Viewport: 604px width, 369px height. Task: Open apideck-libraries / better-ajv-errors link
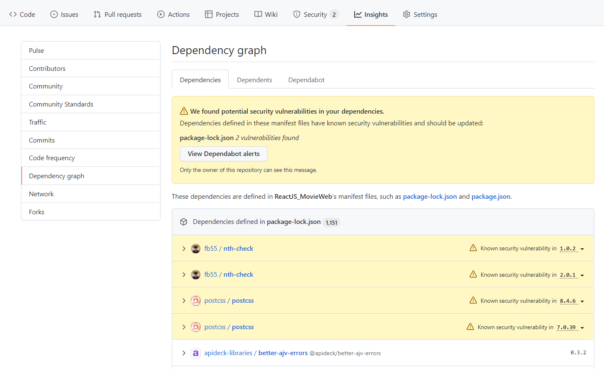pos(256,353)
